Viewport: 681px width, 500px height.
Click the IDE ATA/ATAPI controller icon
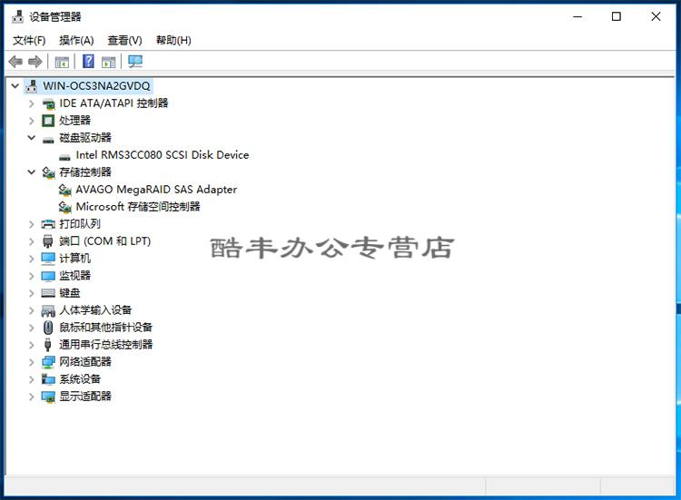click(x=48, y=103)
